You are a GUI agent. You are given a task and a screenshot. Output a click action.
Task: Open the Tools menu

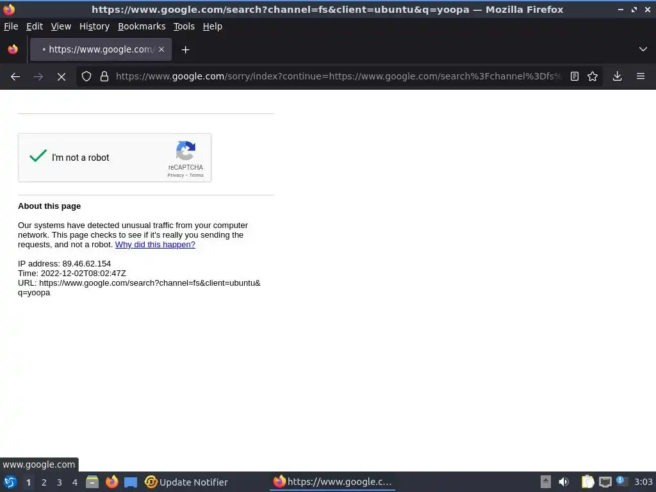[184, 26]
